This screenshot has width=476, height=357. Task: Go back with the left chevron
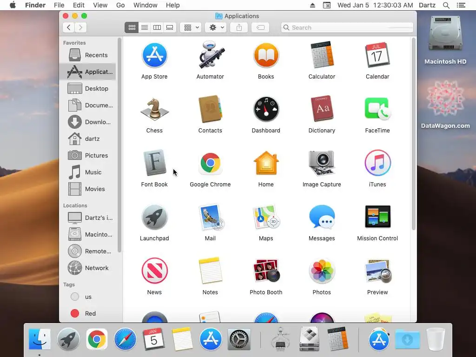pyautogui.click(x=69, y=27)
